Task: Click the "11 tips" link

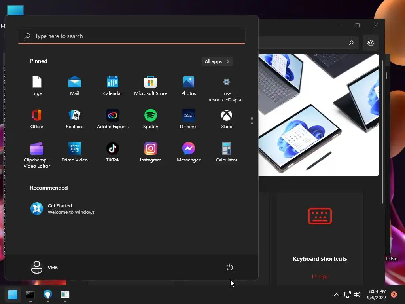Action: tap(320, 276)
